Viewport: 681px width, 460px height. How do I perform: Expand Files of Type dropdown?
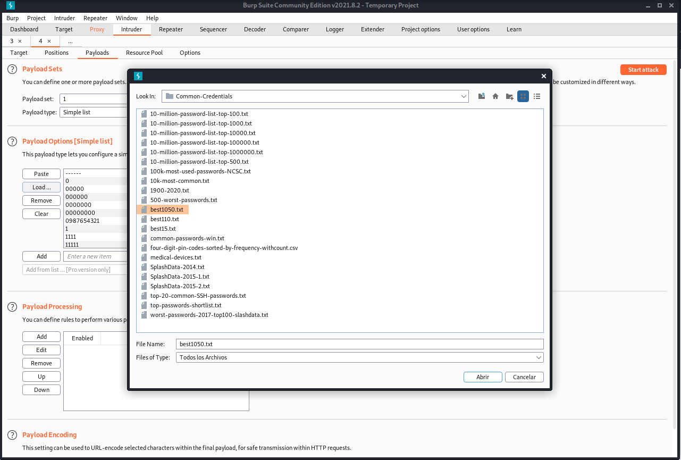[539, 357]
